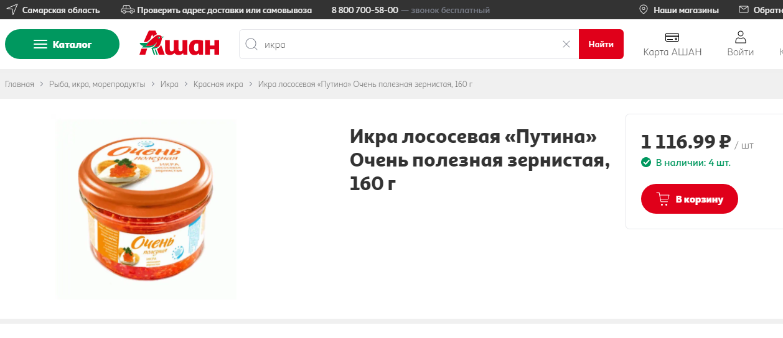Click the price 1 116.99 ₽
The image size is (783, 338).
tap(685, 142)
